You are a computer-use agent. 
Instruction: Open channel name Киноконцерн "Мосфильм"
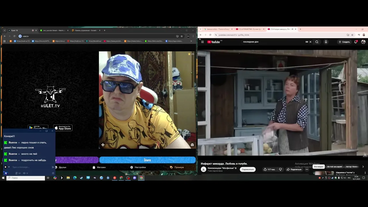[x=221, y=168]
